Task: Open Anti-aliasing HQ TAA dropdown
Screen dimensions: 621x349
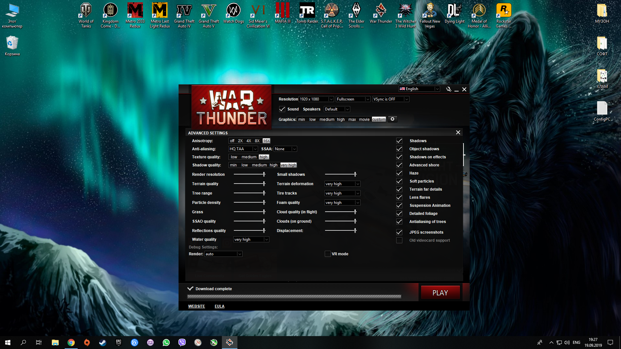Action: coord(243,149)
